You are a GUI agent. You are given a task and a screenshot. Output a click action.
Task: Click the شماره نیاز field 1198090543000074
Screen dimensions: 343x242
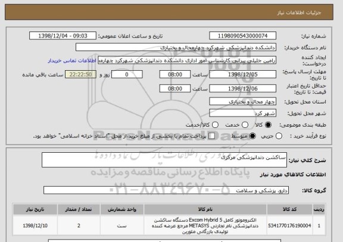click(x=242, y=36)
